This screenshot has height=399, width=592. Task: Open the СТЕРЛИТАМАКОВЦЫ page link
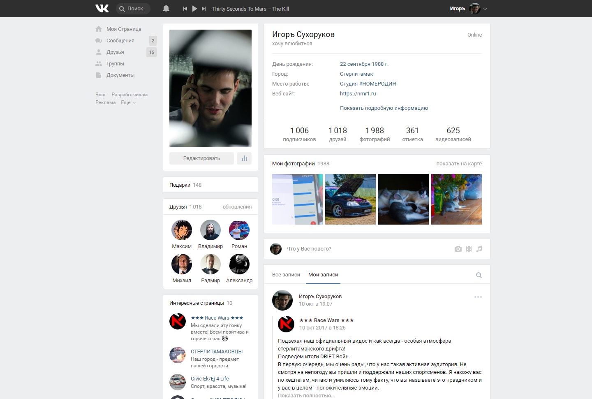tap(217, 352)
